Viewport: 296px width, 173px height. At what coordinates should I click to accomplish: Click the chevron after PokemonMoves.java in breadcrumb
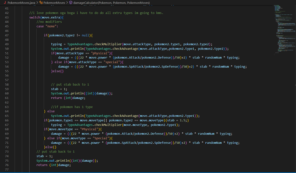[x=36, y=2]
